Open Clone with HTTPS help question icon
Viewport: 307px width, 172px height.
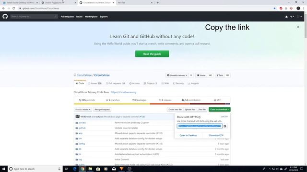pyautogui.click(x=200, y=117)
